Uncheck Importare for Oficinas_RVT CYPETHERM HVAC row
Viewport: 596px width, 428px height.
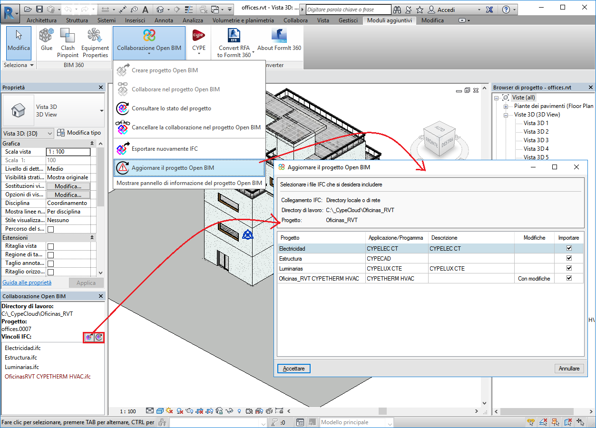pos(569,278)
